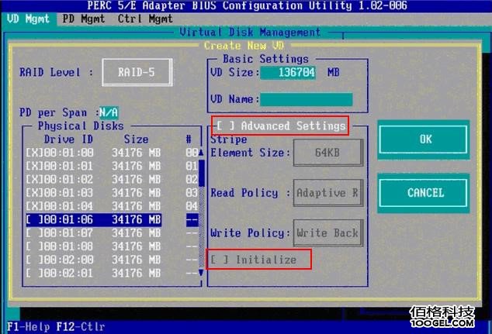Confirm with the OK button
Viewport: 492px width, 334px height.
pos(423,139)
